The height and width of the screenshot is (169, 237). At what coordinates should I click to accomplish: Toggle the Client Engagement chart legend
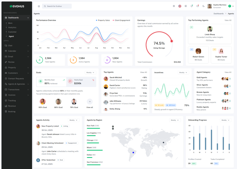click(121, 20)
